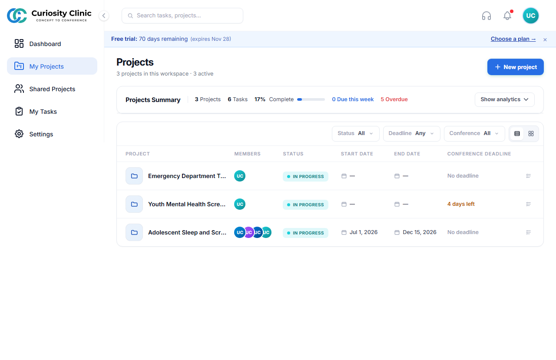The height and width of the screenshot is (360, 556).
Task: Click the 17% completion progress bar
Action: point(311,99)
